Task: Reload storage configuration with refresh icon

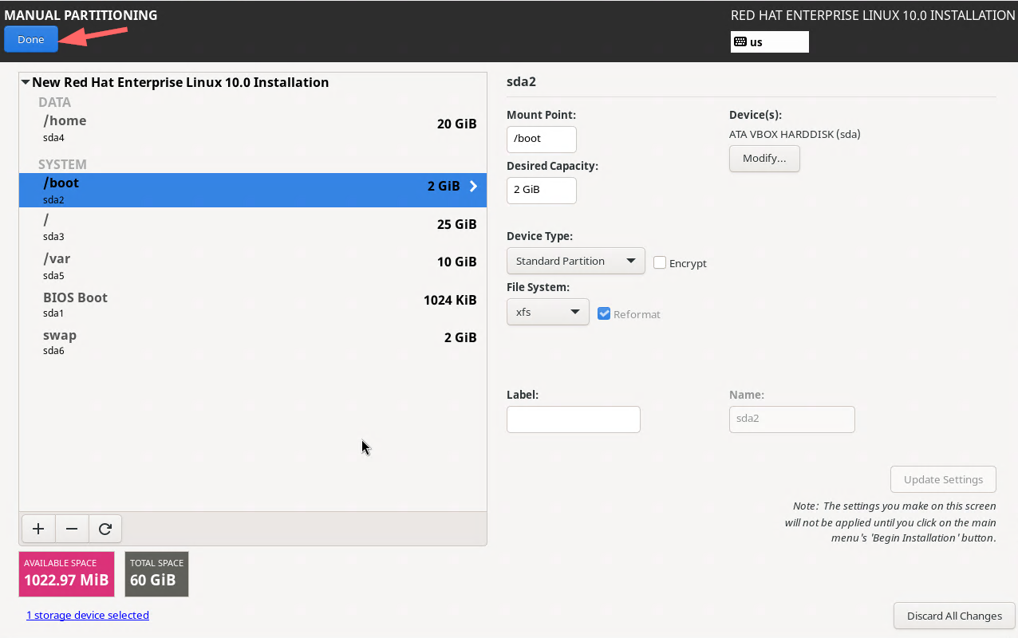Action: [105, 529]
